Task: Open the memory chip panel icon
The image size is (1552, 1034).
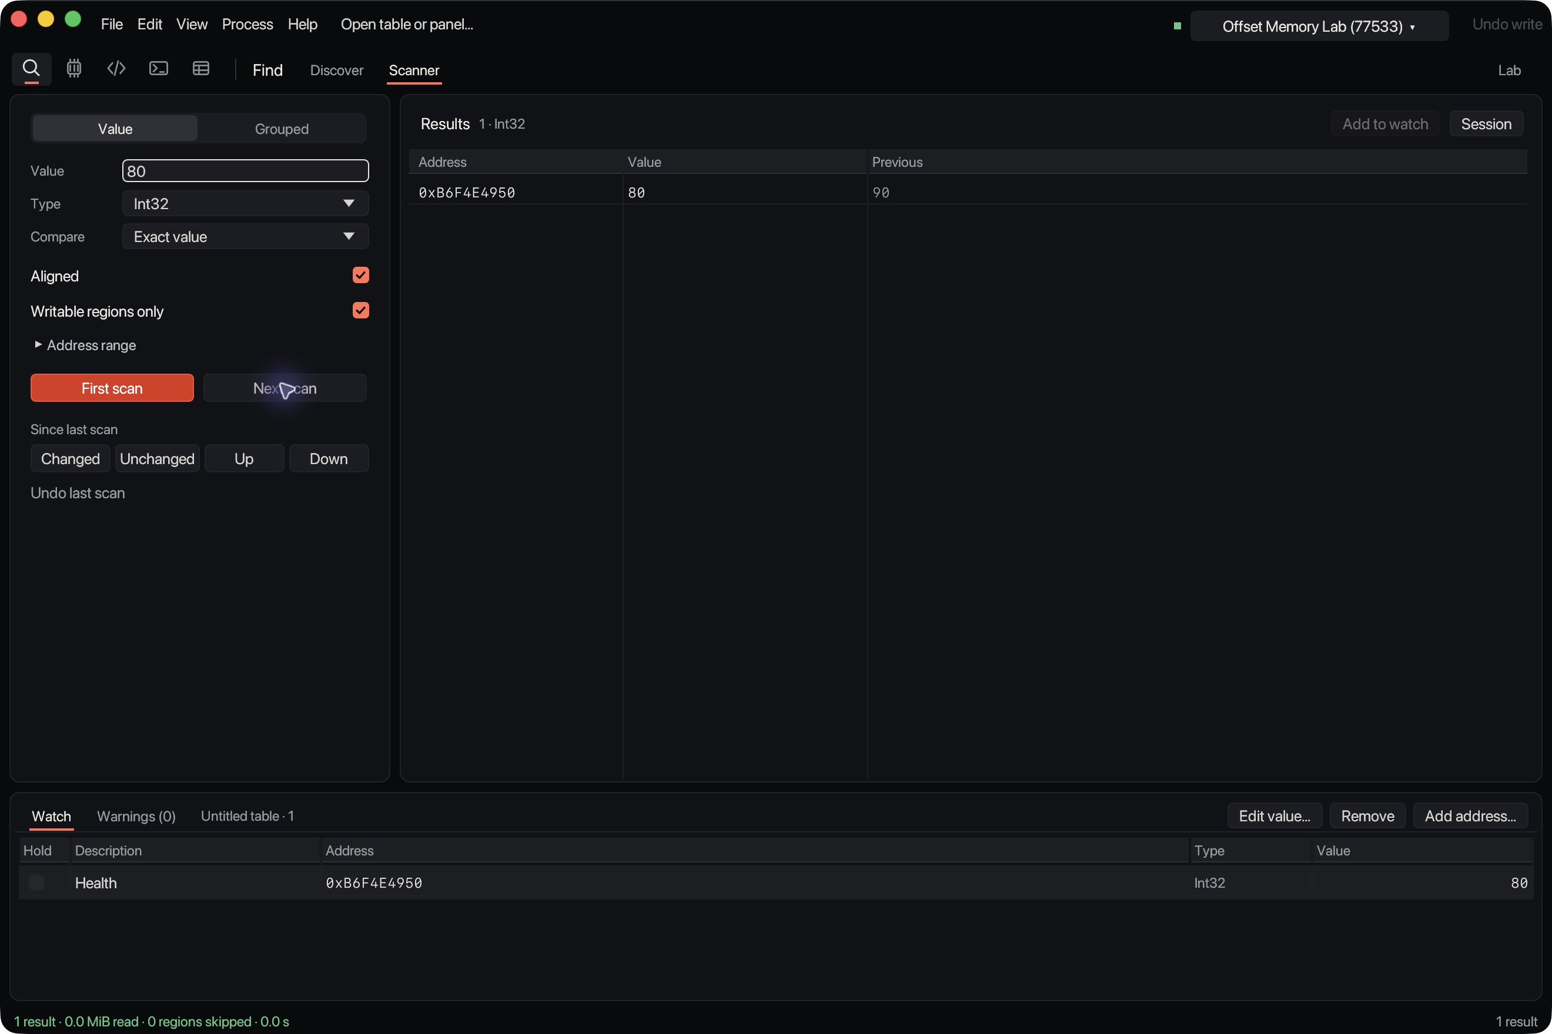Action: click(x=74, y=69)
